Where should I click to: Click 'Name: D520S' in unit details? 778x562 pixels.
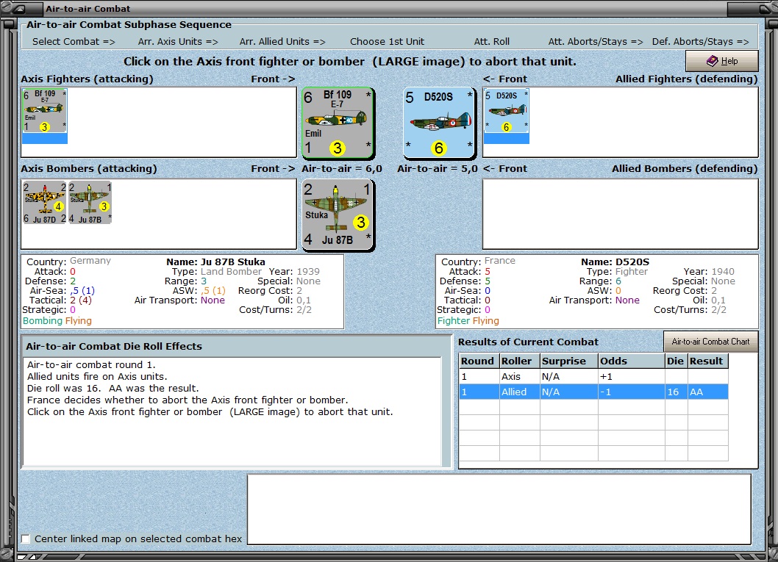coord(615,262)
